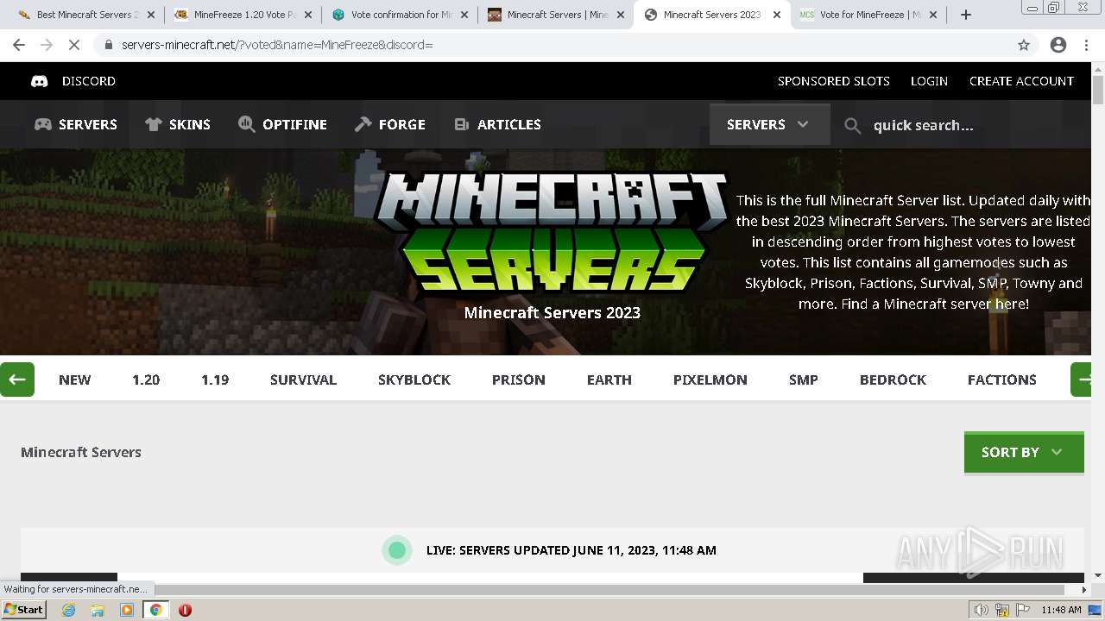Screen dimensions: 1105x621
Task: Open the Servers navigation item with gamepad icon
Action: tap(76, 124)
